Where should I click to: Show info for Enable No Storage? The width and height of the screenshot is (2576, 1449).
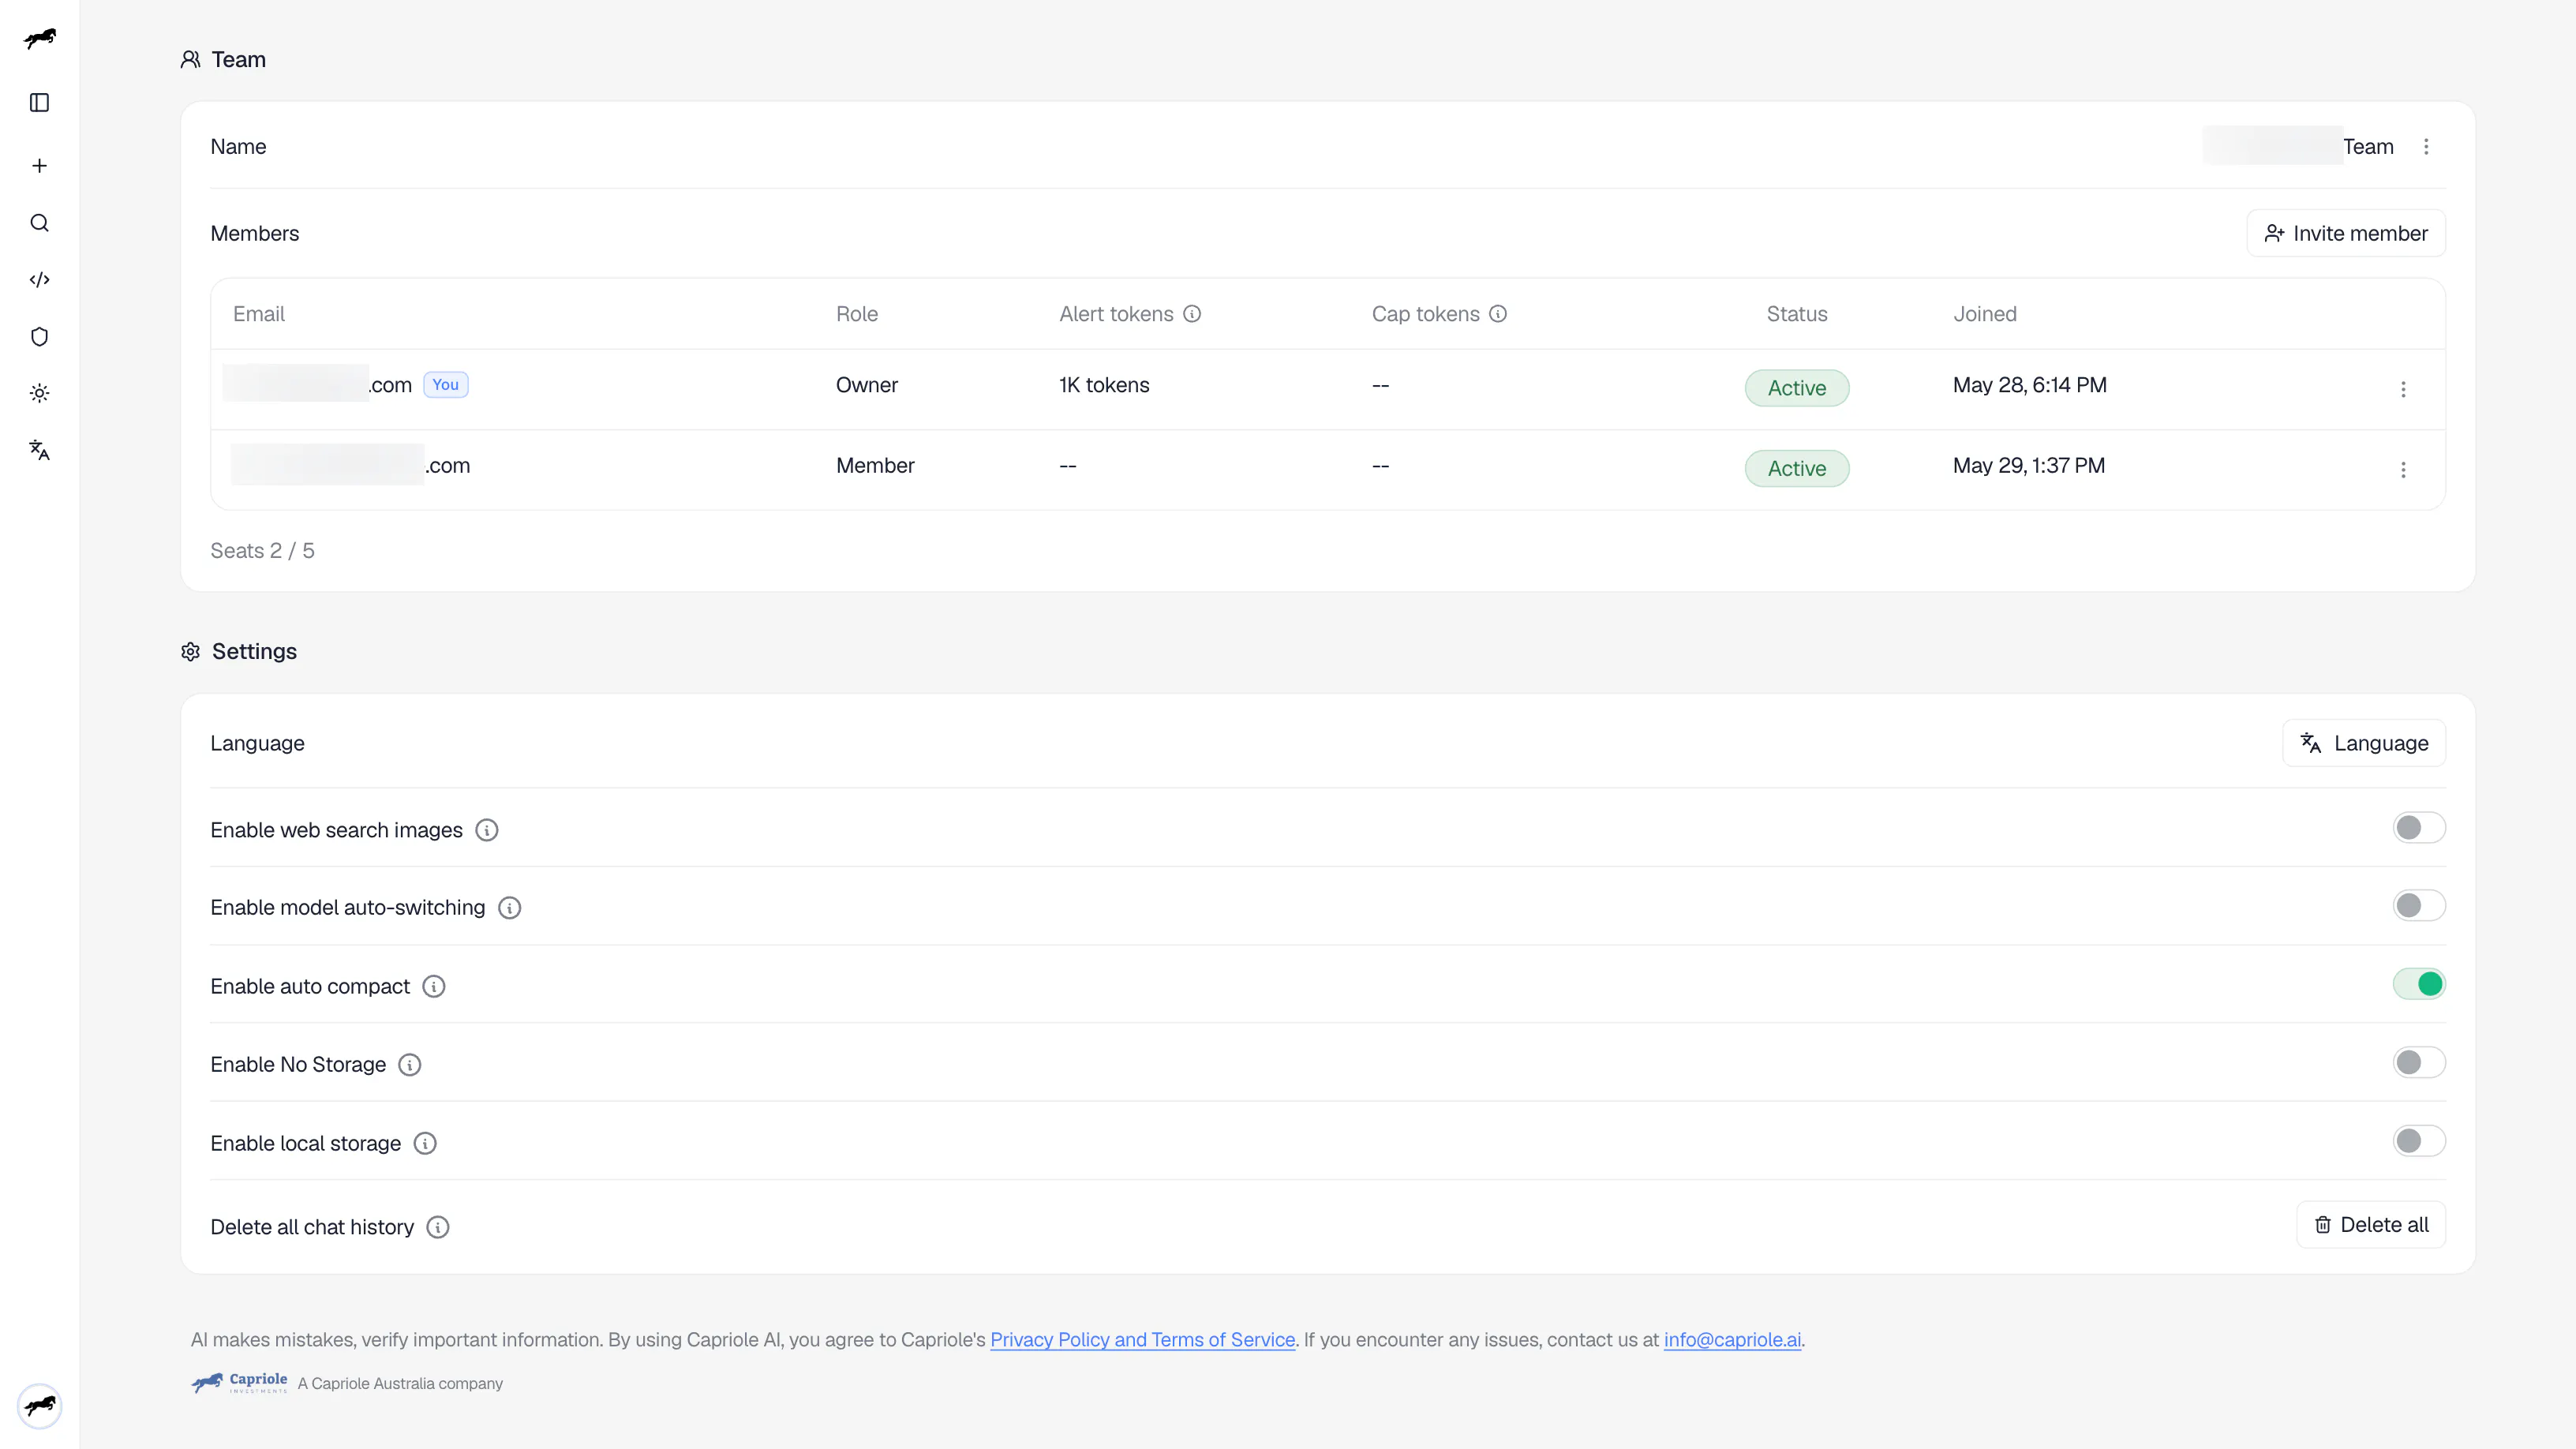[410, 1065]
